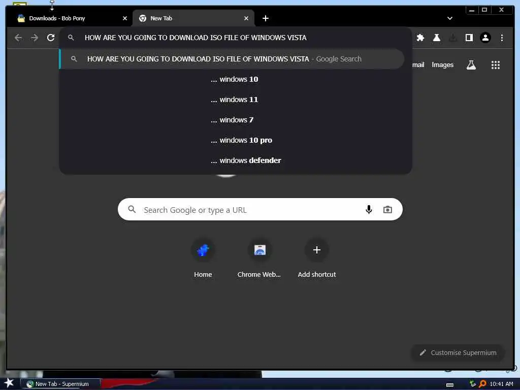Open the three-dot browser menu

click(x=502, y=38)
